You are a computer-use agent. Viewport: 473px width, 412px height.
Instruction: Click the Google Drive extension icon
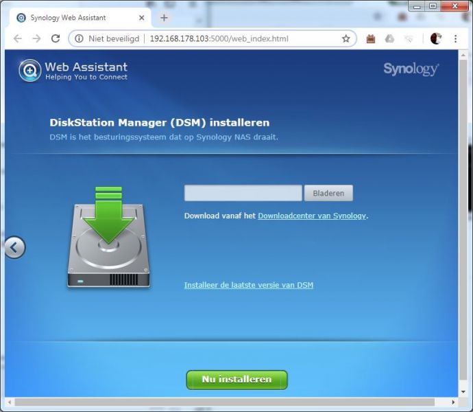click(x=389, y=38)
